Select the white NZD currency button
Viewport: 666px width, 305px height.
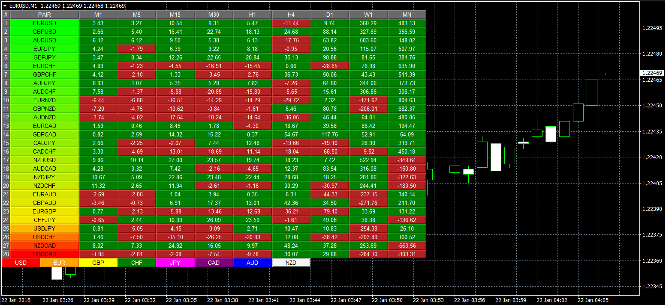(x=291, y=263)
